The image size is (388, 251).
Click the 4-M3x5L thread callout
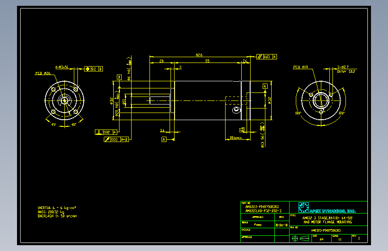pos(62,67)
